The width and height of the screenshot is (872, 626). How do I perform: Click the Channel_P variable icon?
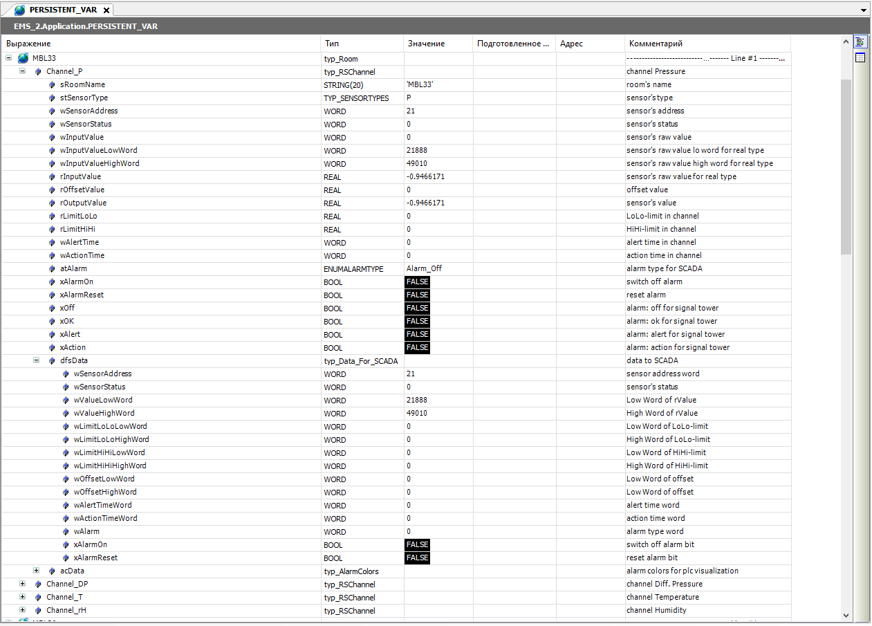[x=38, y=71]
